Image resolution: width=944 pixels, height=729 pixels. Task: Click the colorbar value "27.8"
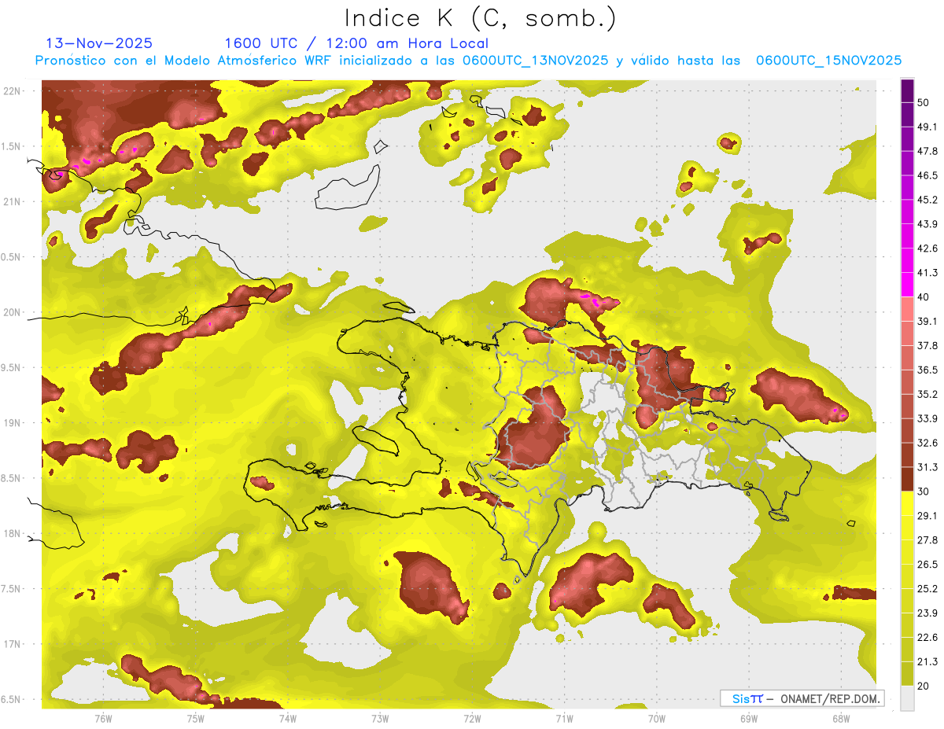(x=927, y=540)
